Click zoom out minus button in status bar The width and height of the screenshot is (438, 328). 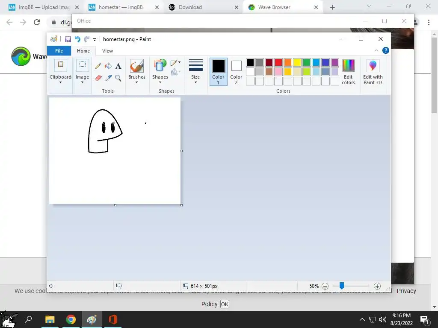[x=325, y=286]
